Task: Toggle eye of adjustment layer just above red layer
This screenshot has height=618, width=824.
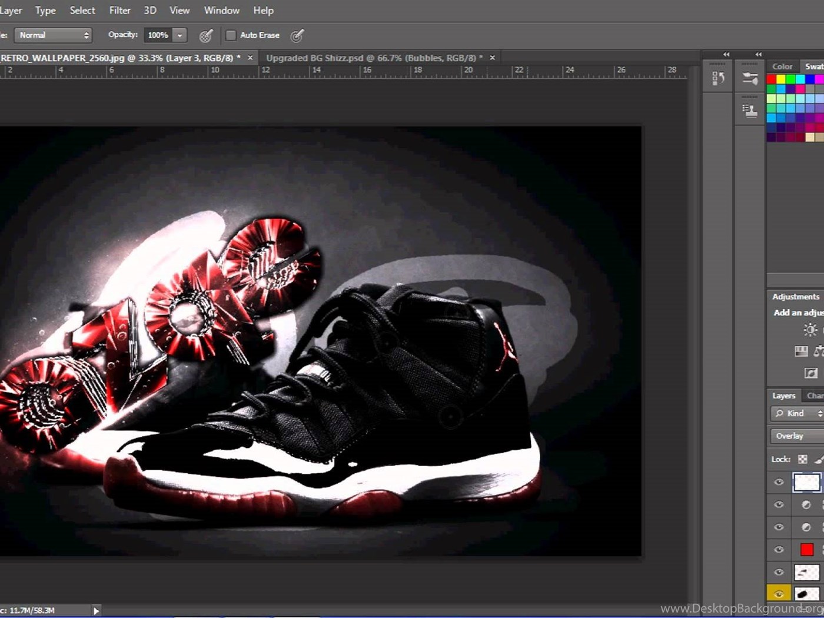Action: point(779,527)
